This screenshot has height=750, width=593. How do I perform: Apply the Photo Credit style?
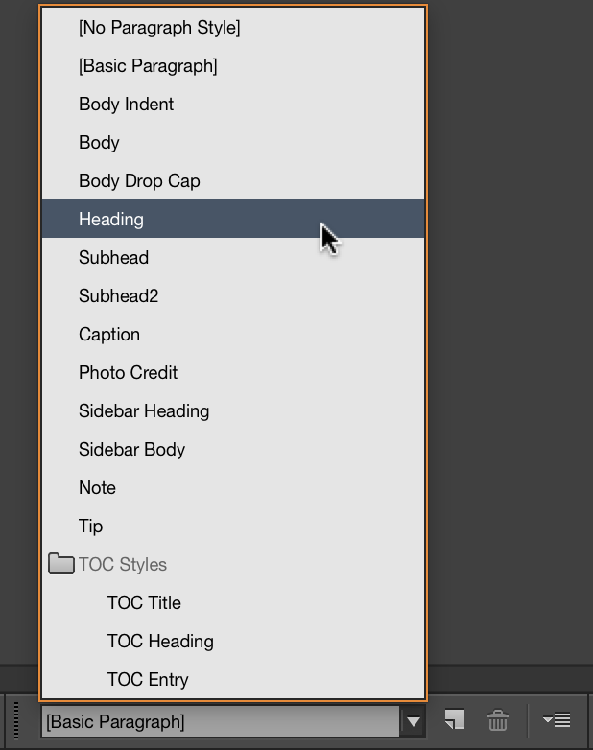coord(128,373)
